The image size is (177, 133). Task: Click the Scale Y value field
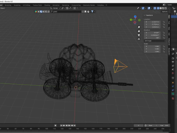(x=152, y=49)
